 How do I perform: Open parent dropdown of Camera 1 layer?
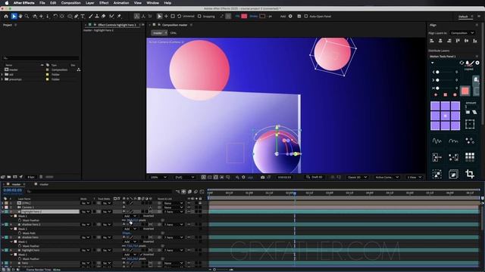174,207
